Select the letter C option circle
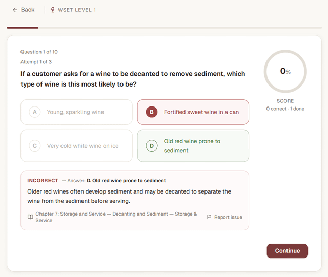Screen dimensions: 328x277 [x=35, y=146]
